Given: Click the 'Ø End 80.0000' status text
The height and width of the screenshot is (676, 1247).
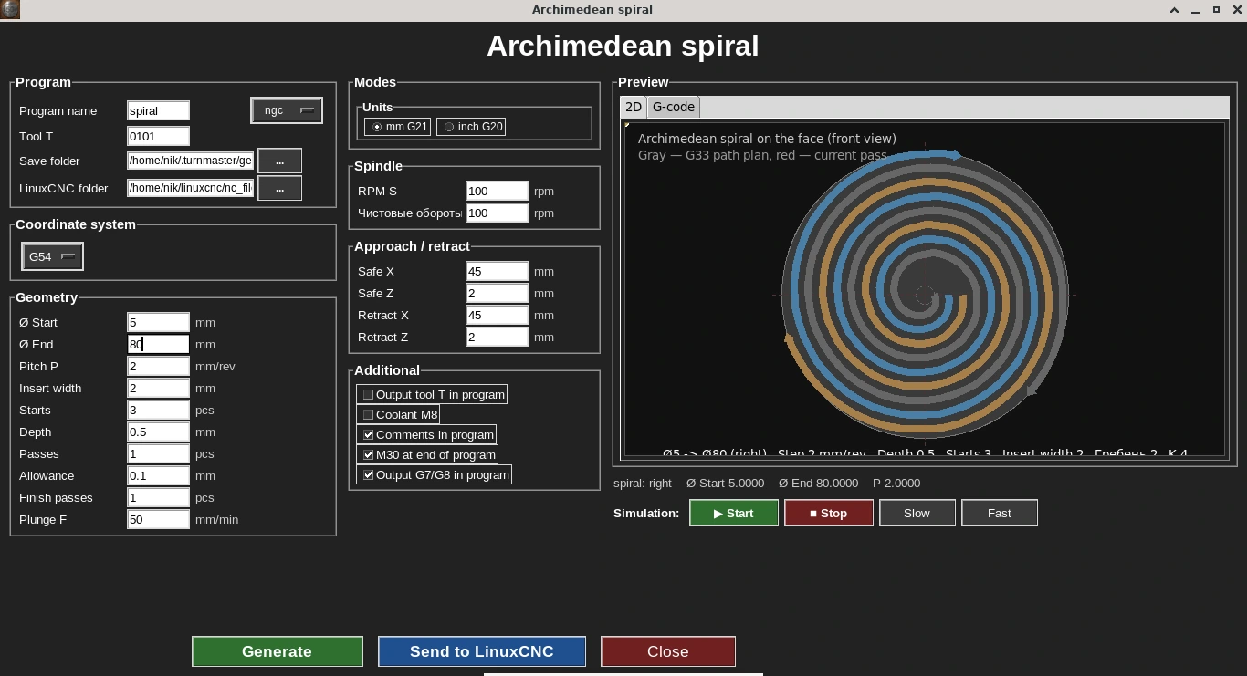Looking at the screenshot, I should [819, 483].
